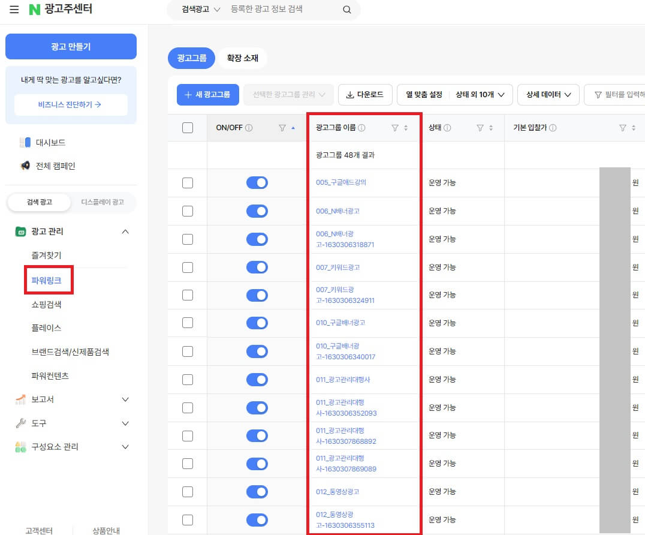Expand the 구성요소 관리 section chevron
645x535 pixels.
(125, 447)
